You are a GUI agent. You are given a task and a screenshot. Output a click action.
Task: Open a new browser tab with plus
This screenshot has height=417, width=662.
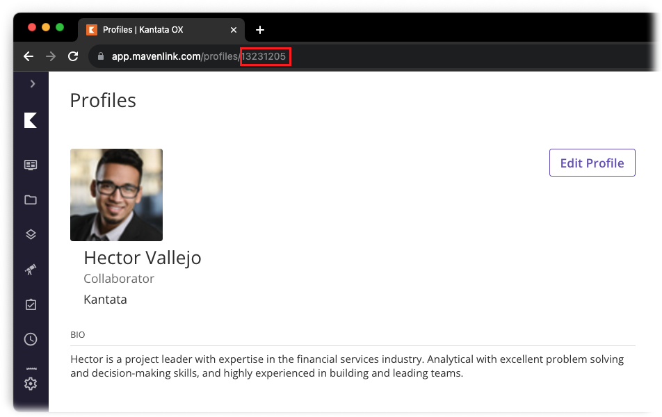pyautogui.click(x=260, y=30)
